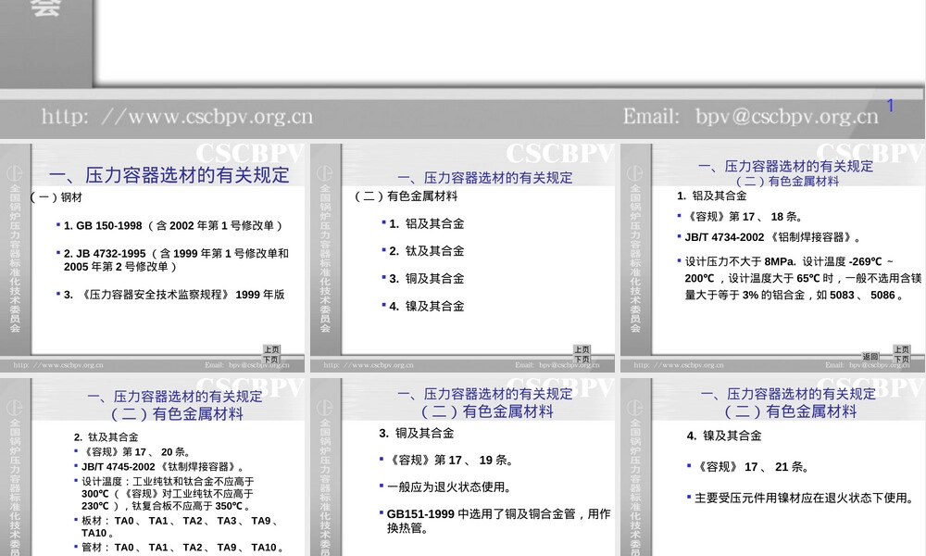926x556 pixels.
Task: Click 返回 button on the aluminum slide
Action: pyautogui.click(x=870, y=357)
